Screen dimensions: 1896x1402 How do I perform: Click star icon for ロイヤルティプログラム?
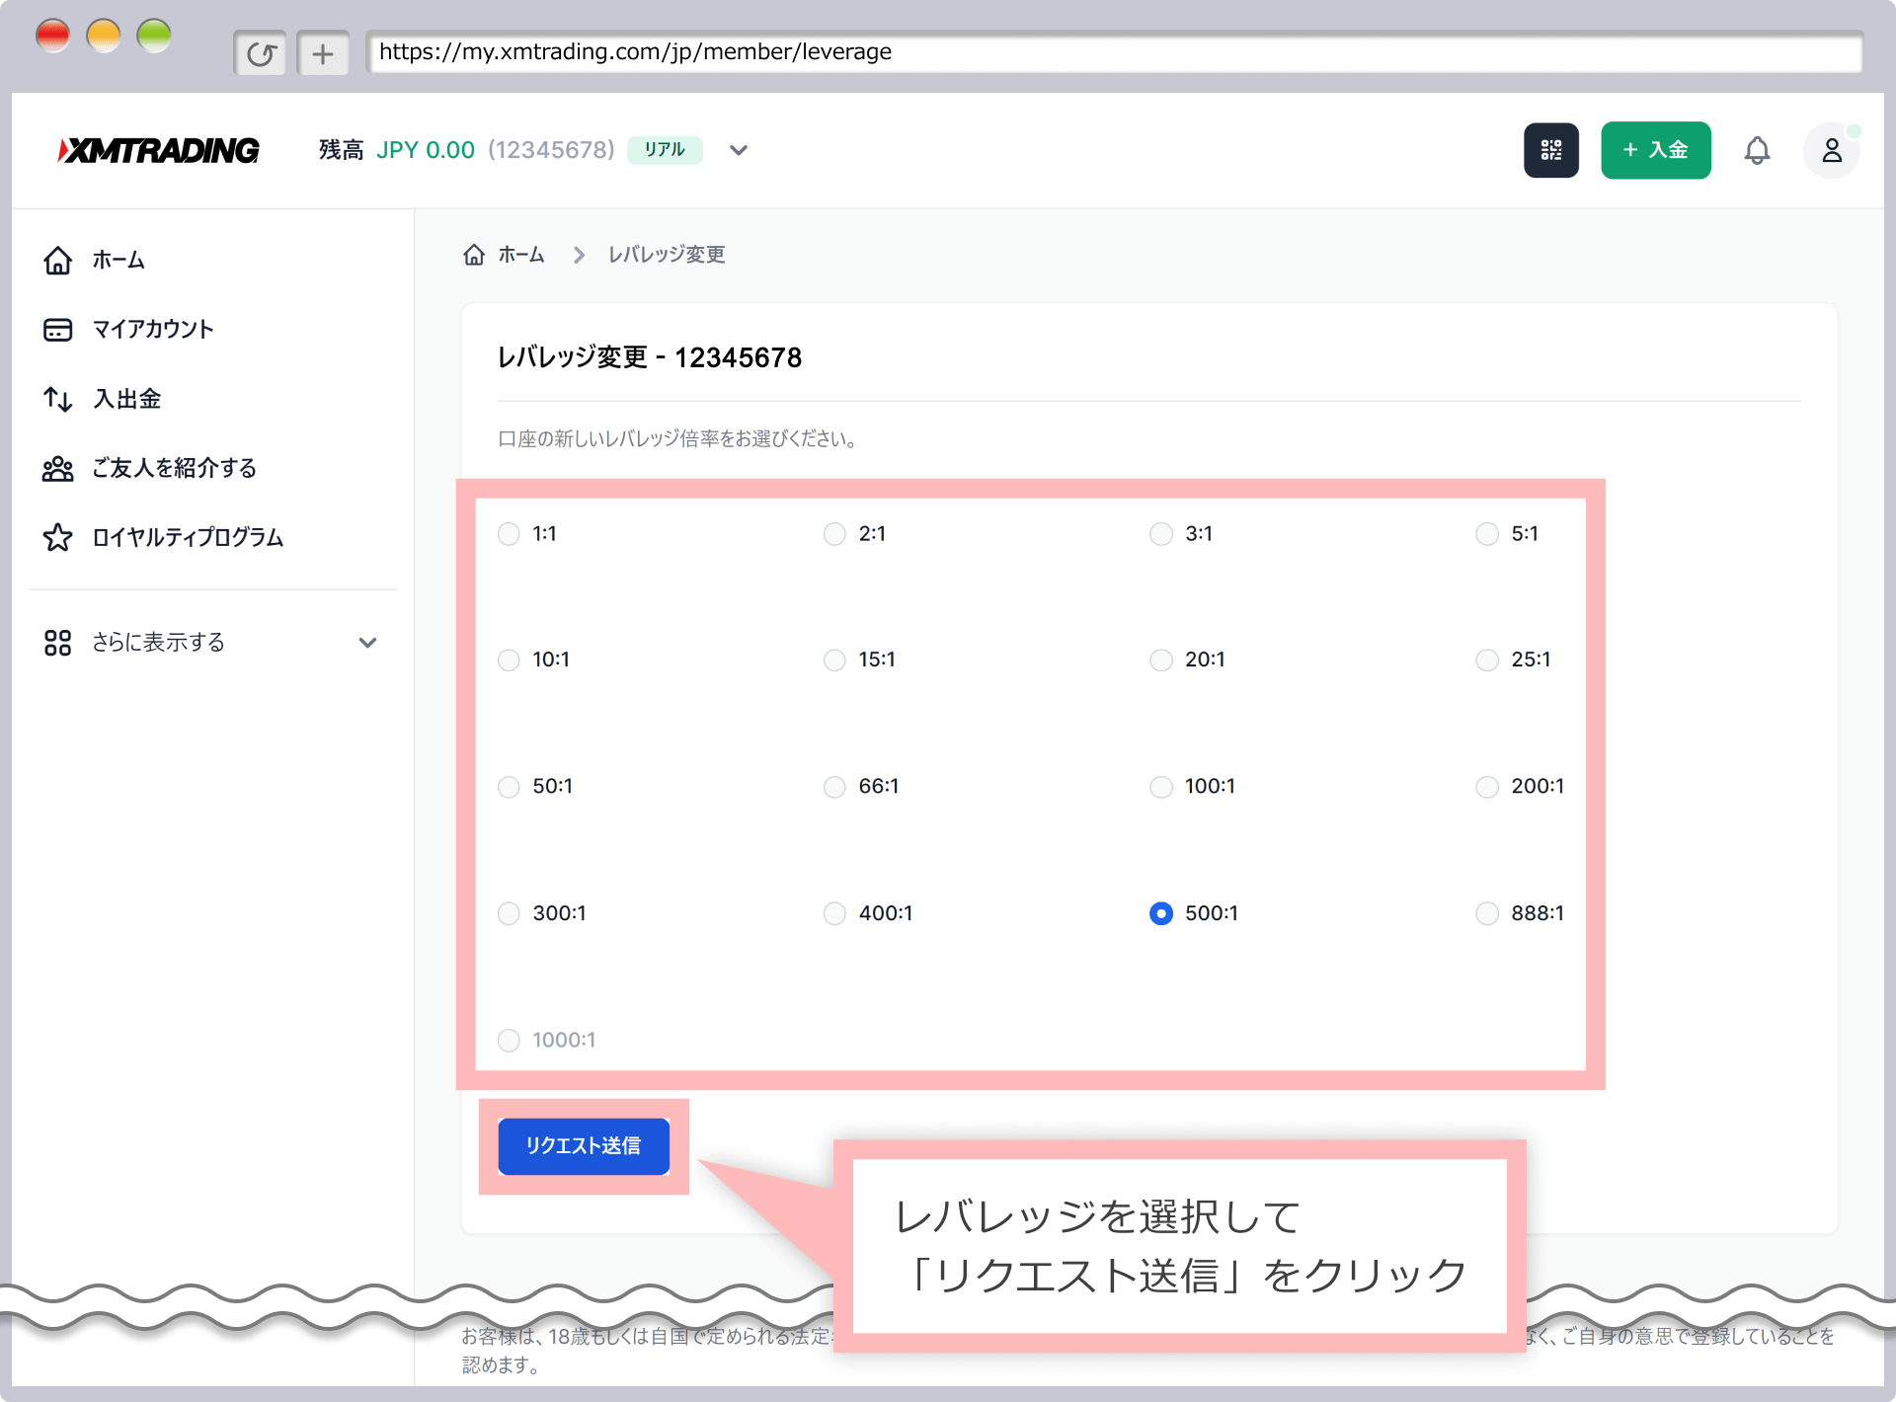pyautogui.click(x=57, y=537)
